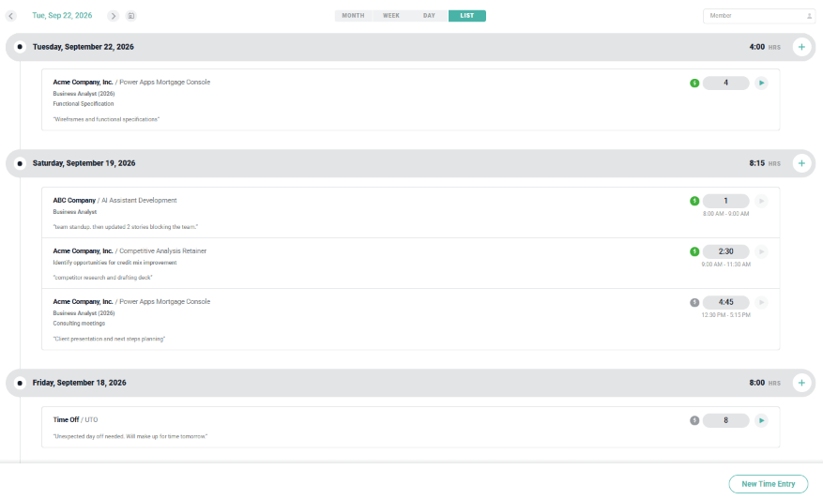The width and height of the screenshot is (823, 500).
Task: Add entry for Friday, September 18
Action: click(801, 383)
